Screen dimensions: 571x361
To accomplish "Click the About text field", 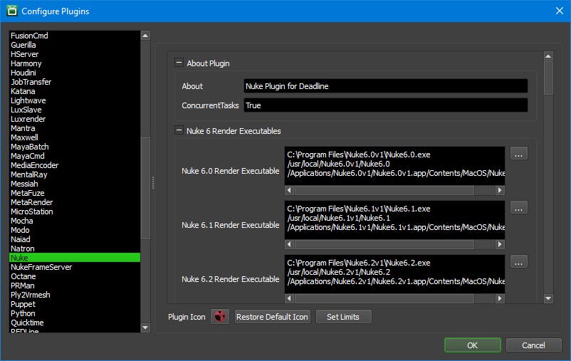I will pyautogui.click(x=386, y=86).
